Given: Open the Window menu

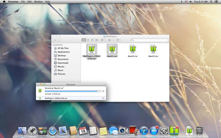Looking at the screenshot, I should tap(38, 2).
